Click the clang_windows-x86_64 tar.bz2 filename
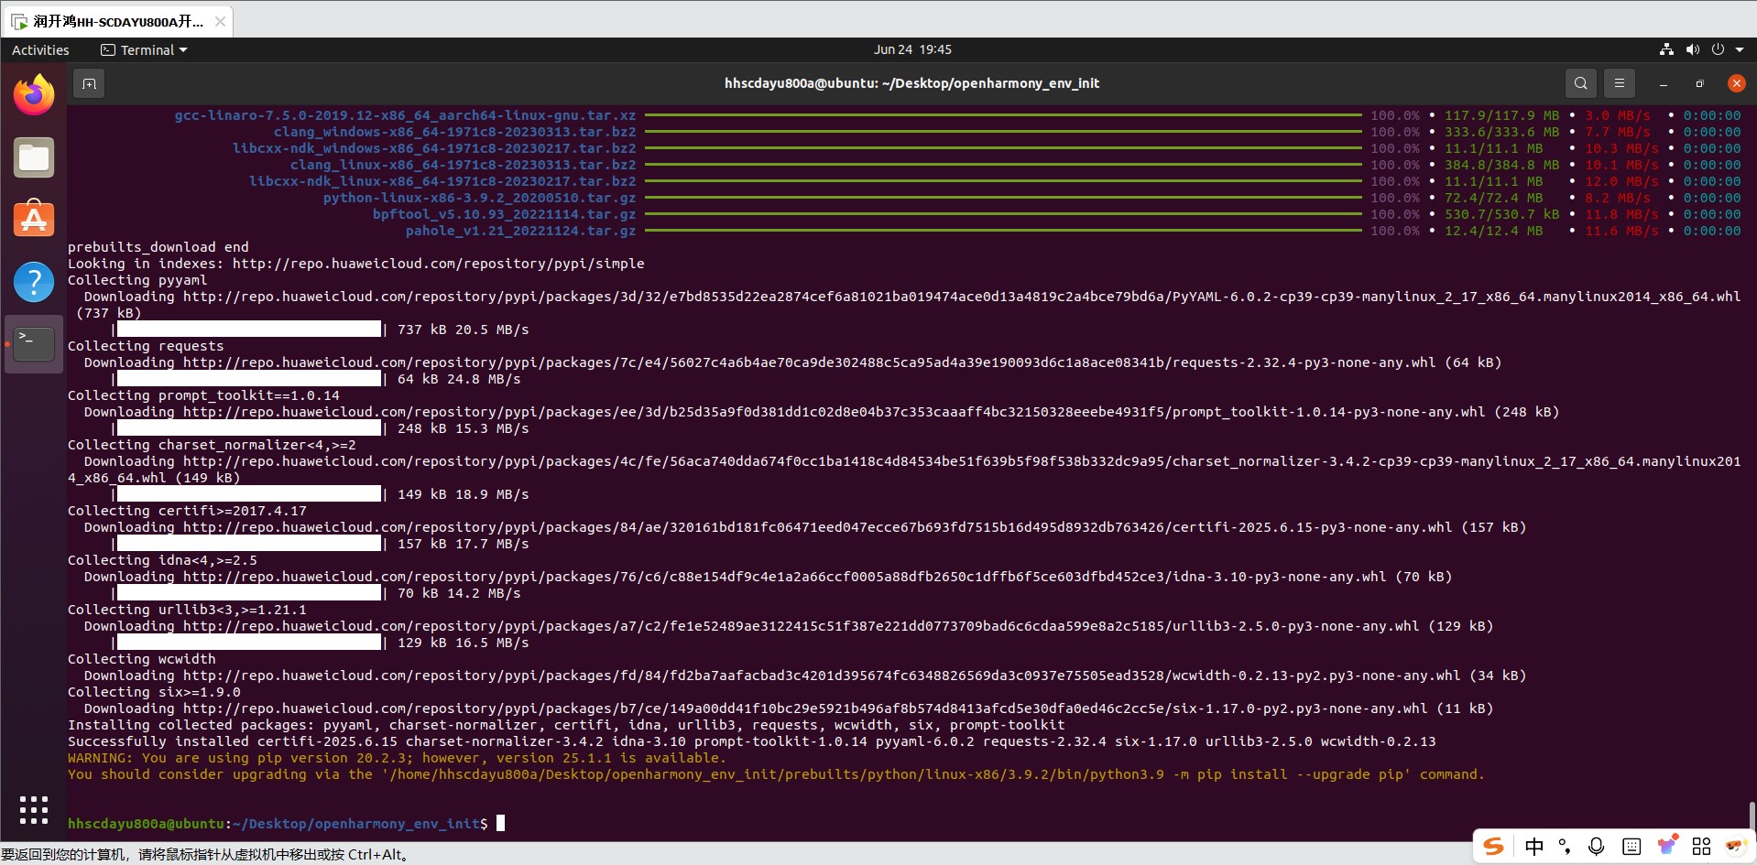Image resolution: width=1757 pixels, height=865 pixels. (x=454, y=132)
